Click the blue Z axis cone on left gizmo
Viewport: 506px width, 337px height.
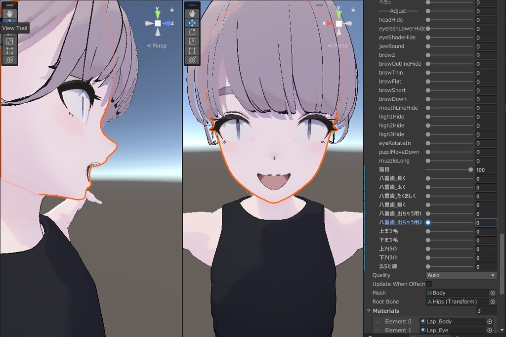(x=167, y=23)
